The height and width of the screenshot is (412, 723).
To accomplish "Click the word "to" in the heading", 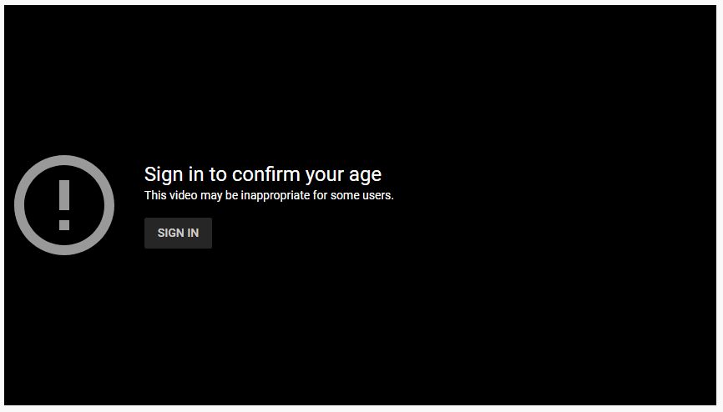I will (x=218, y=174).
